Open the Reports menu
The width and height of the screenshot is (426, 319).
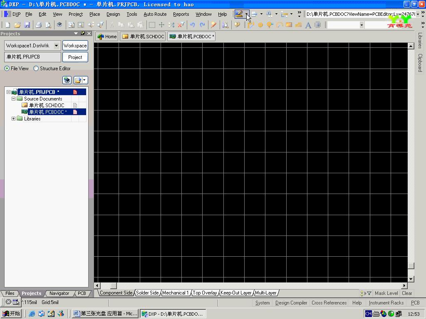click(181, 14)
